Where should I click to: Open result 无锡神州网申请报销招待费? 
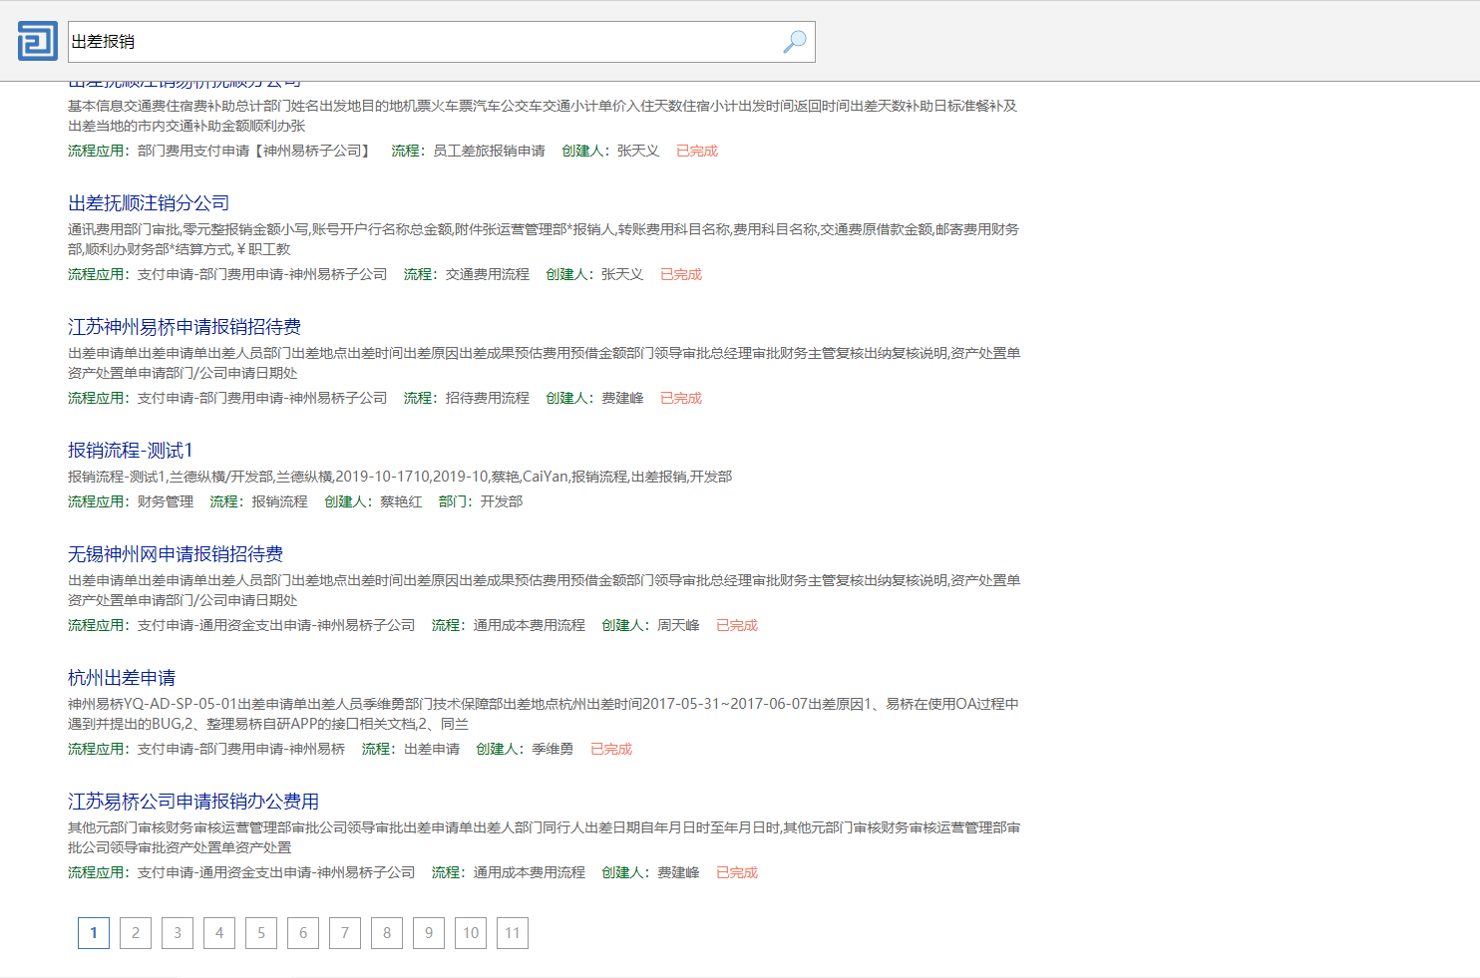coord(176,554)
